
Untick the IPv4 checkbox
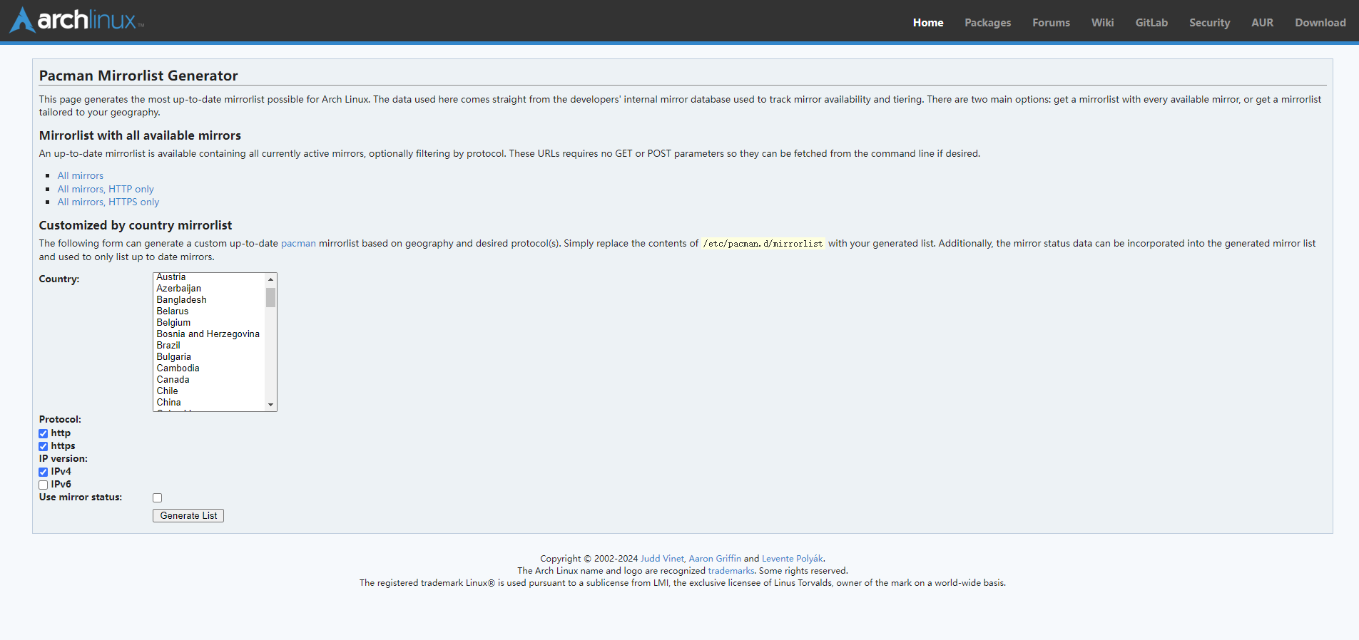tap(44, 472)
